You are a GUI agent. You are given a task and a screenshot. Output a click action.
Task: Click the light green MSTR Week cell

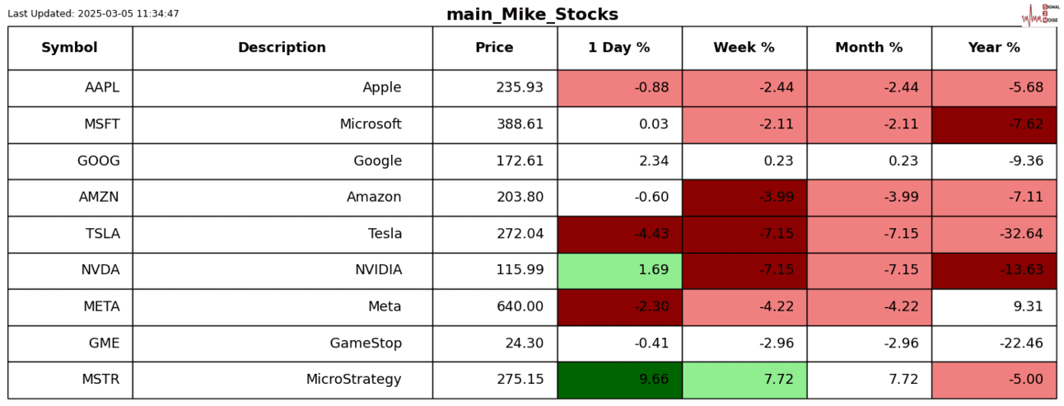pos(744,380)
